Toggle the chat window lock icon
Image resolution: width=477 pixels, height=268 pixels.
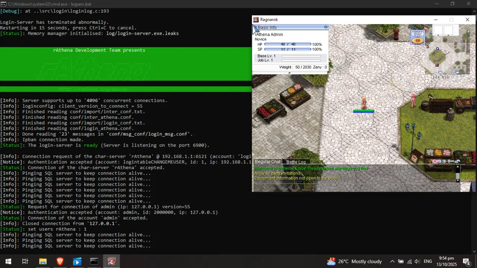click(x=457, y=161)
